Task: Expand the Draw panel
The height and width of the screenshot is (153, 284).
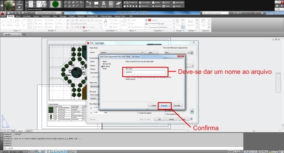Action: point(17,31)
